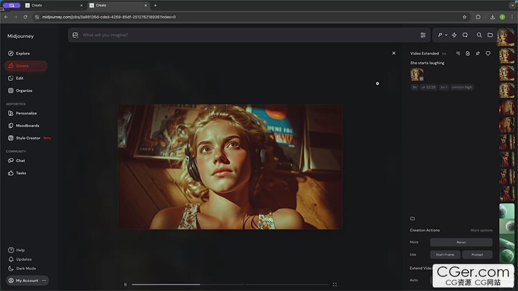
Task: Expand More options in Creation Actions
Action: [481, 230]
